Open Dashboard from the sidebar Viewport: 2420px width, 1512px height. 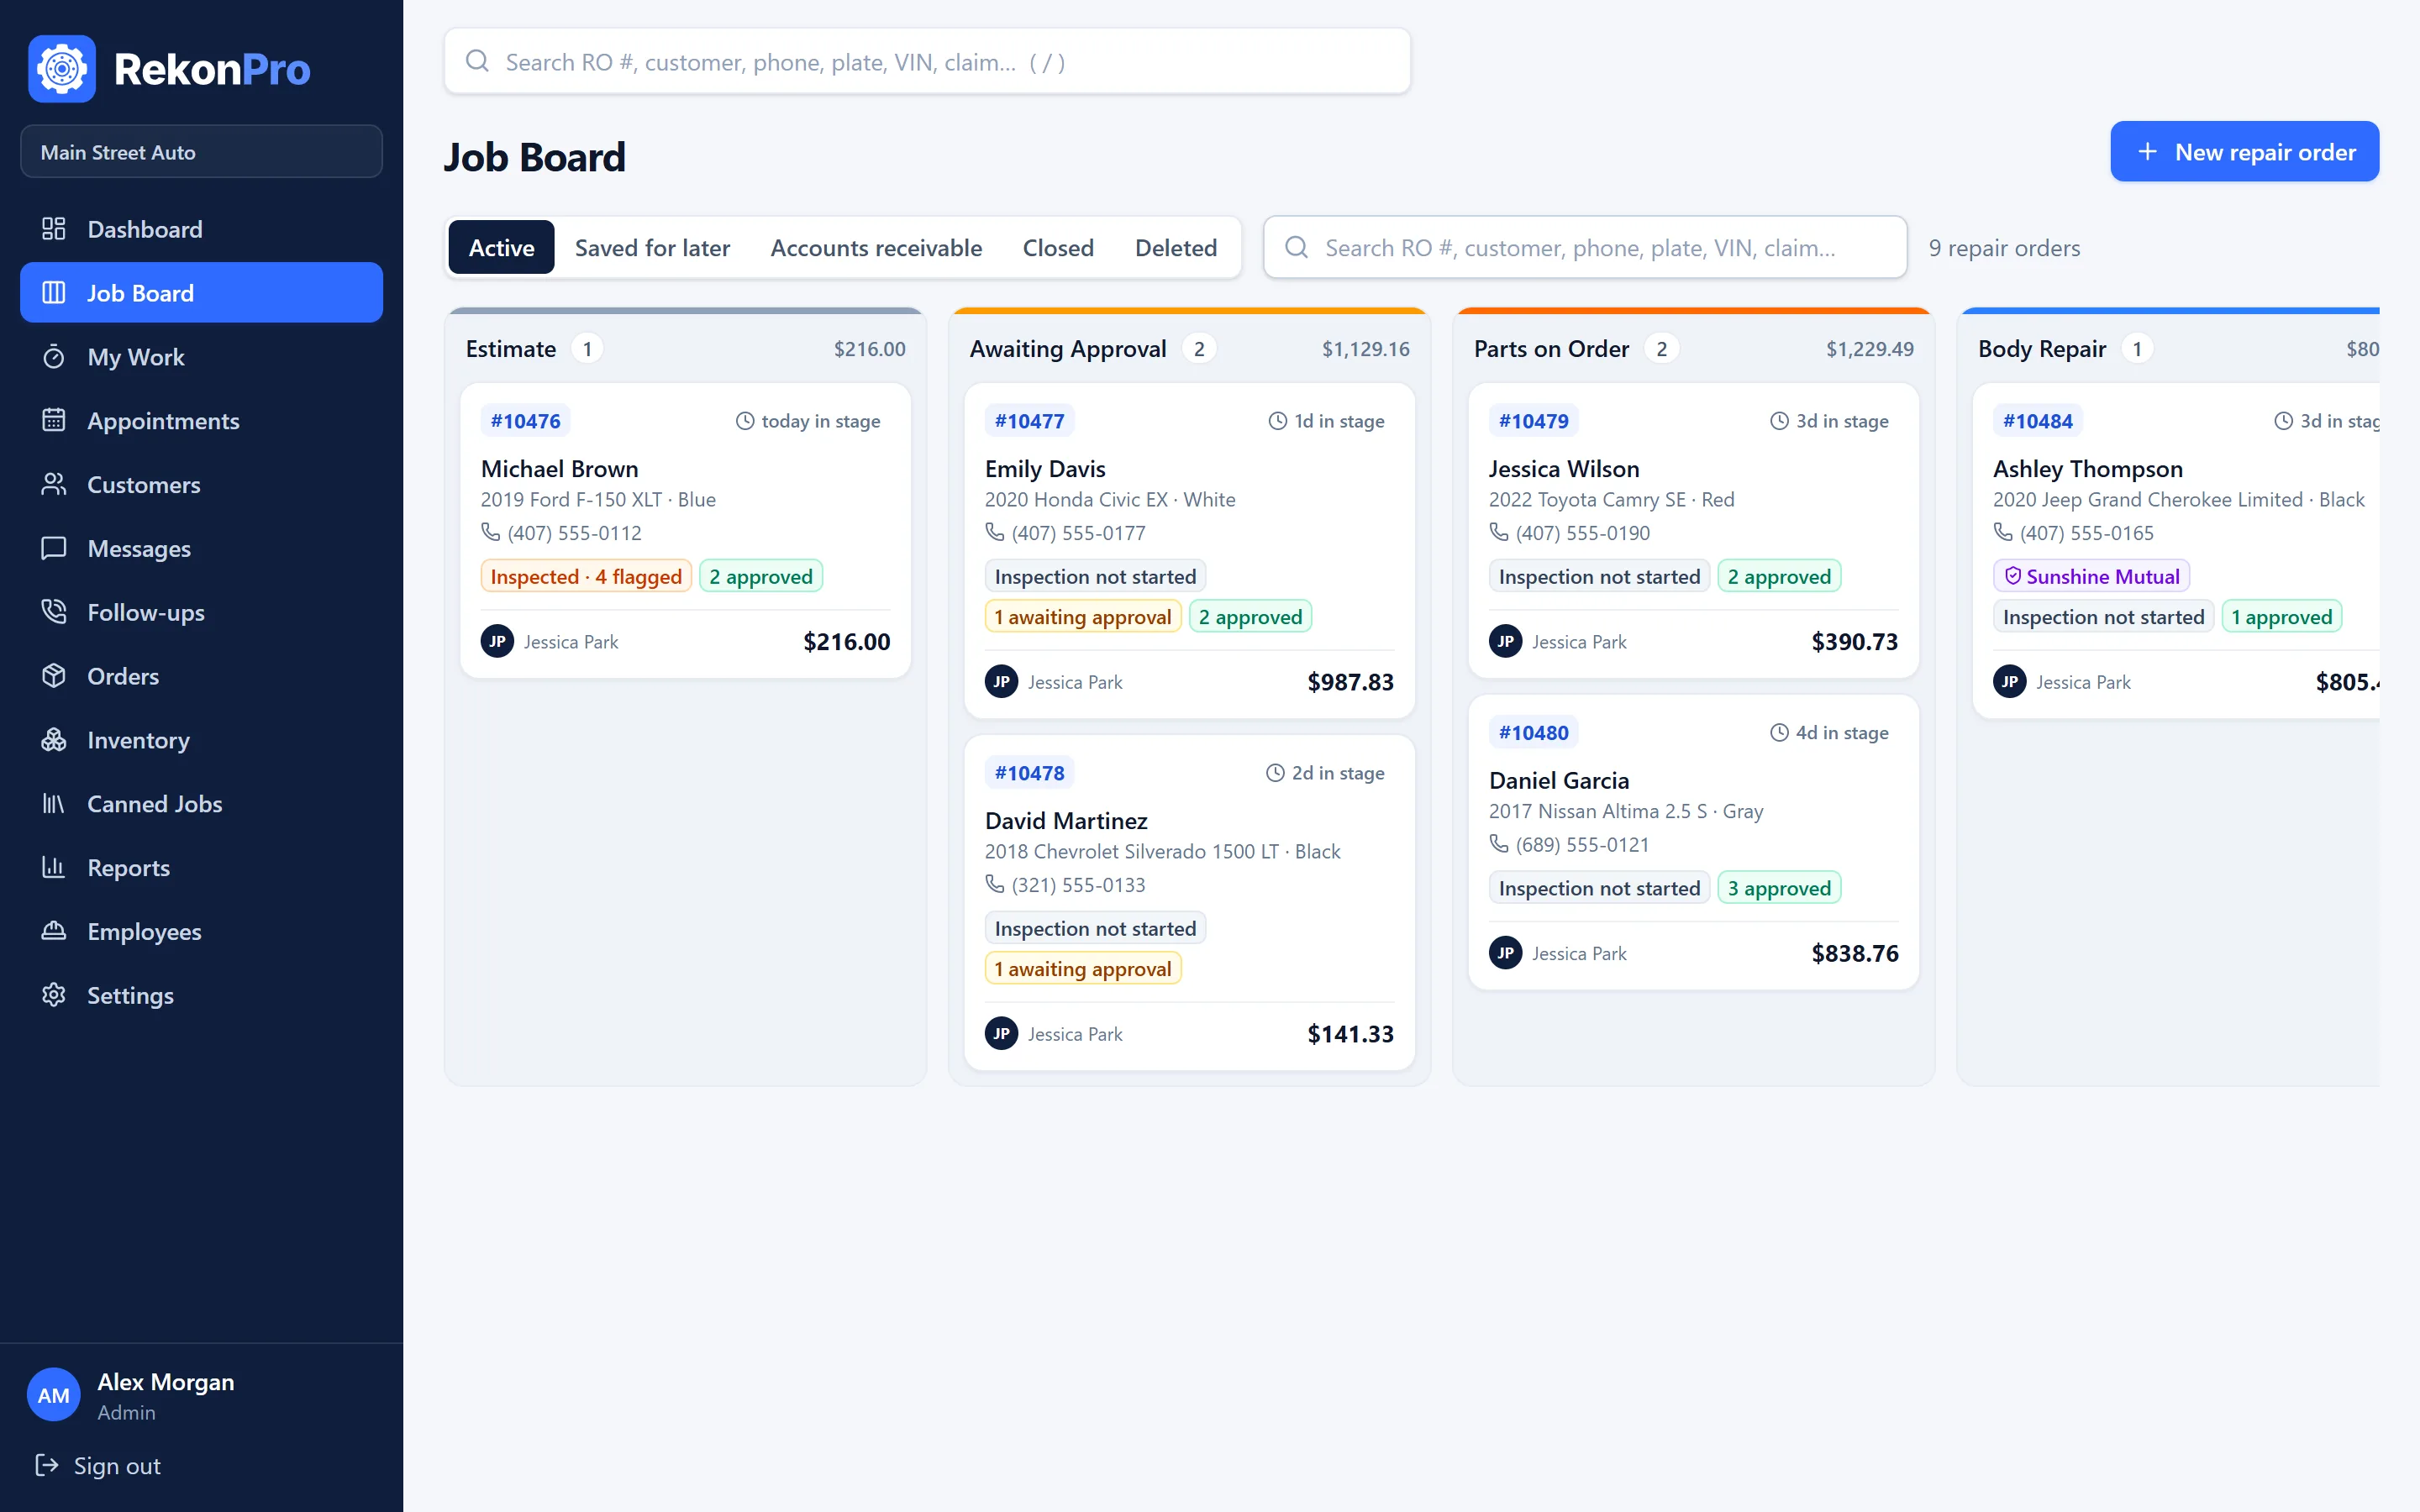pyautogui.click(x=201, y=229)
